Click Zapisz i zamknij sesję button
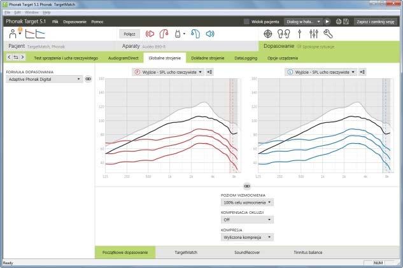Viewport: 403px width, 268px height. (375, 22)
